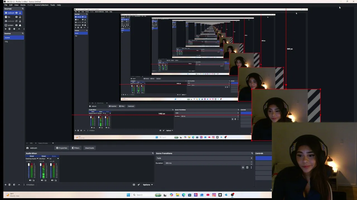Mute the Mic/Aux channel
Screen dimensions: 357x200
42,180
